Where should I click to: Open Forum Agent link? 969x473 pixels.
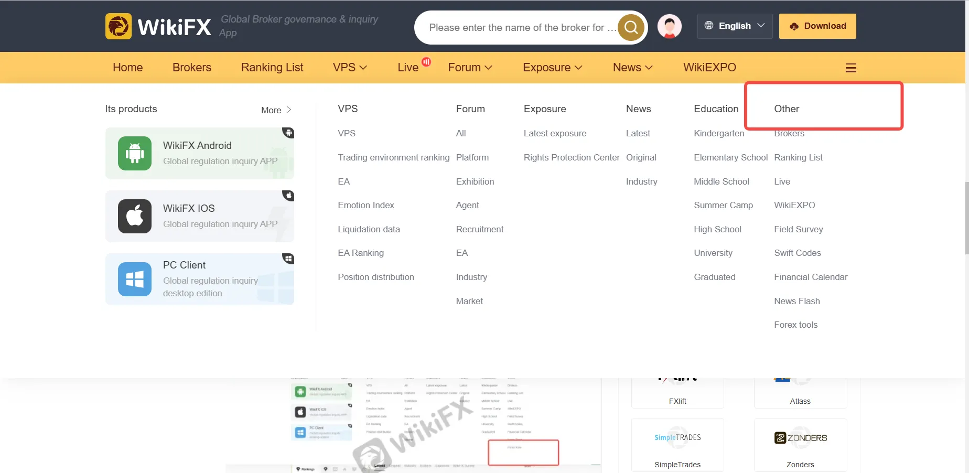[468, 205]
